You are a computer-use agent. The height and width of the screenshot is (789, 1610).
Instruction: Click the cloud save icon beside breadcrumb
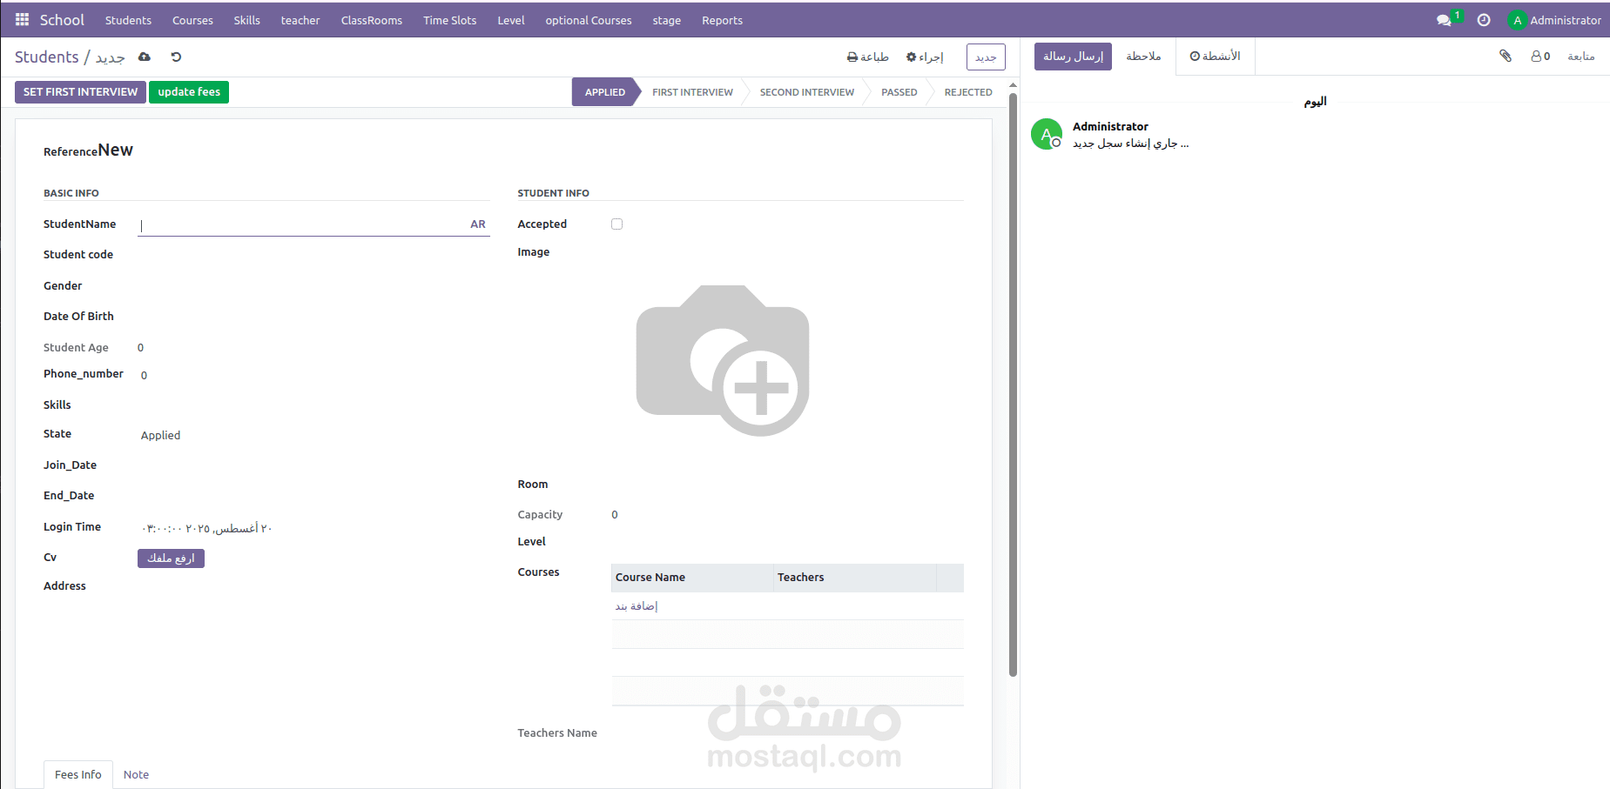point(144,57)
